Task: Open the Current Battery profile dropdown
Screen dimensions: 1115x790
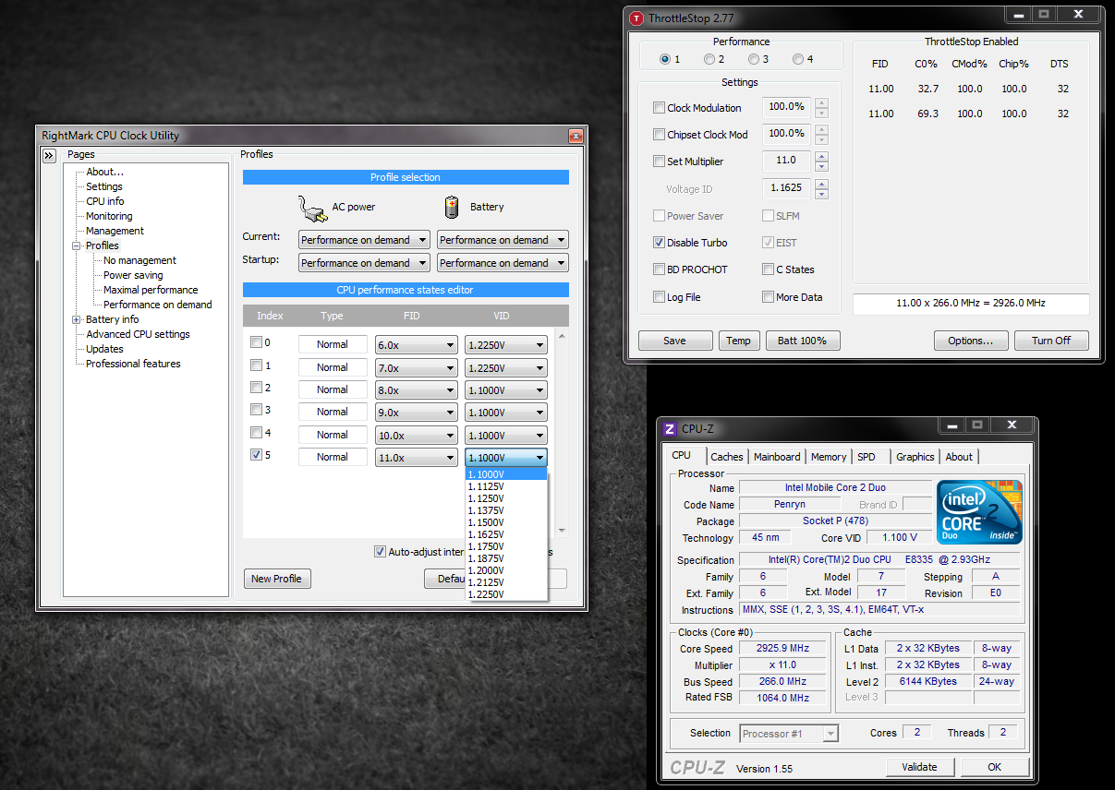Action: 503,240
